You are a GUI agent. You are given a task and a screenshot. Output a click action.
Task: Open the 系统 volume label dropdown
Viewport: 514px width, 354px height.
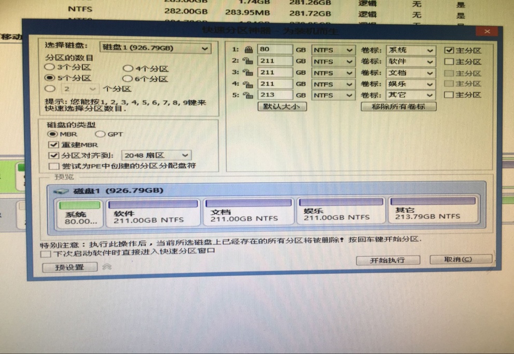(411, 50)
